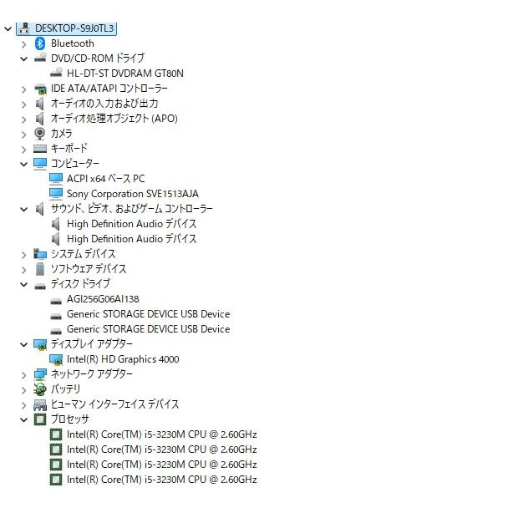Select the AGI256G06AI138 disk drive
The image size is (508, 508).
[x=103, y=299]
